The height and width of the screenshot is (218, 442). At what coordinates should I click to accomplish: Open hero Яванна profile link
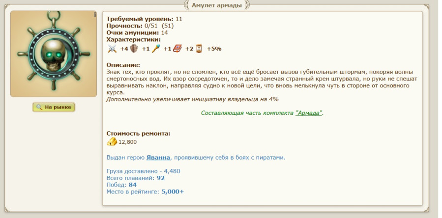tap(158, 158)
